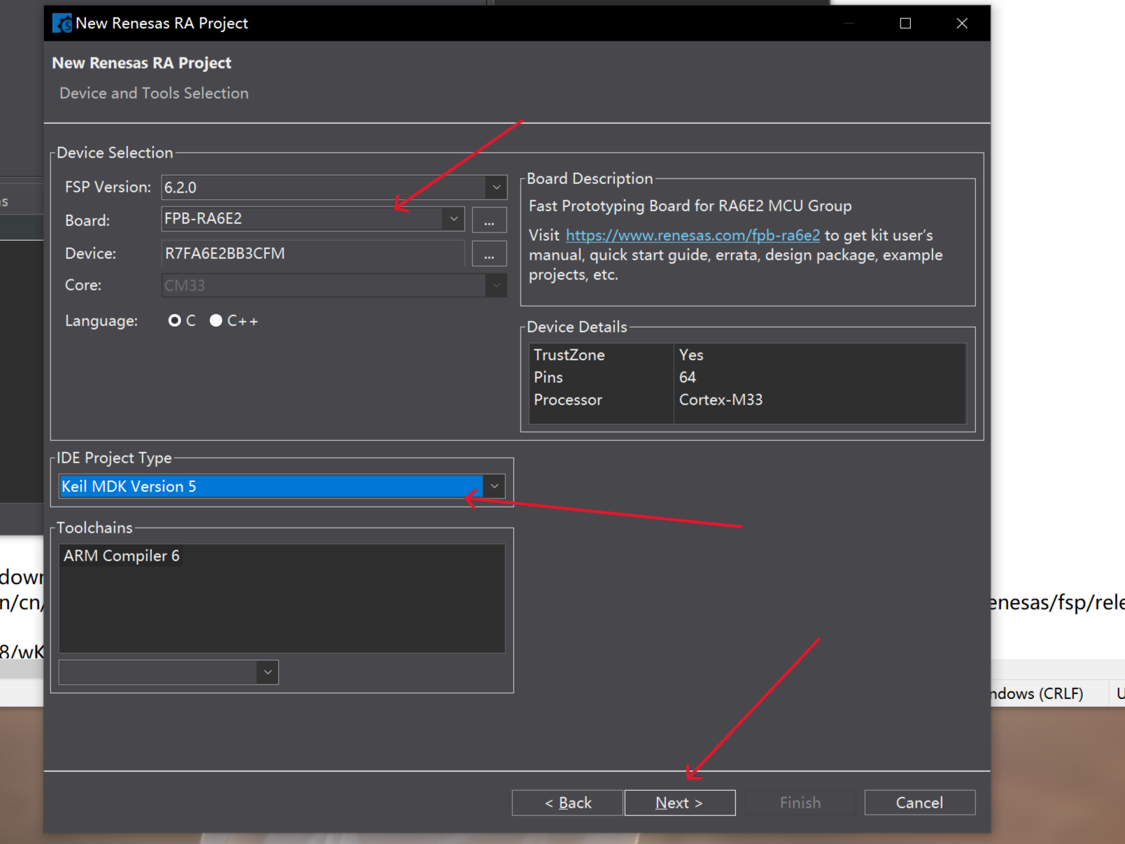Close the New Renesas RA Project dialog
The width and height of the screenshot is (1125, 844).
962,24
